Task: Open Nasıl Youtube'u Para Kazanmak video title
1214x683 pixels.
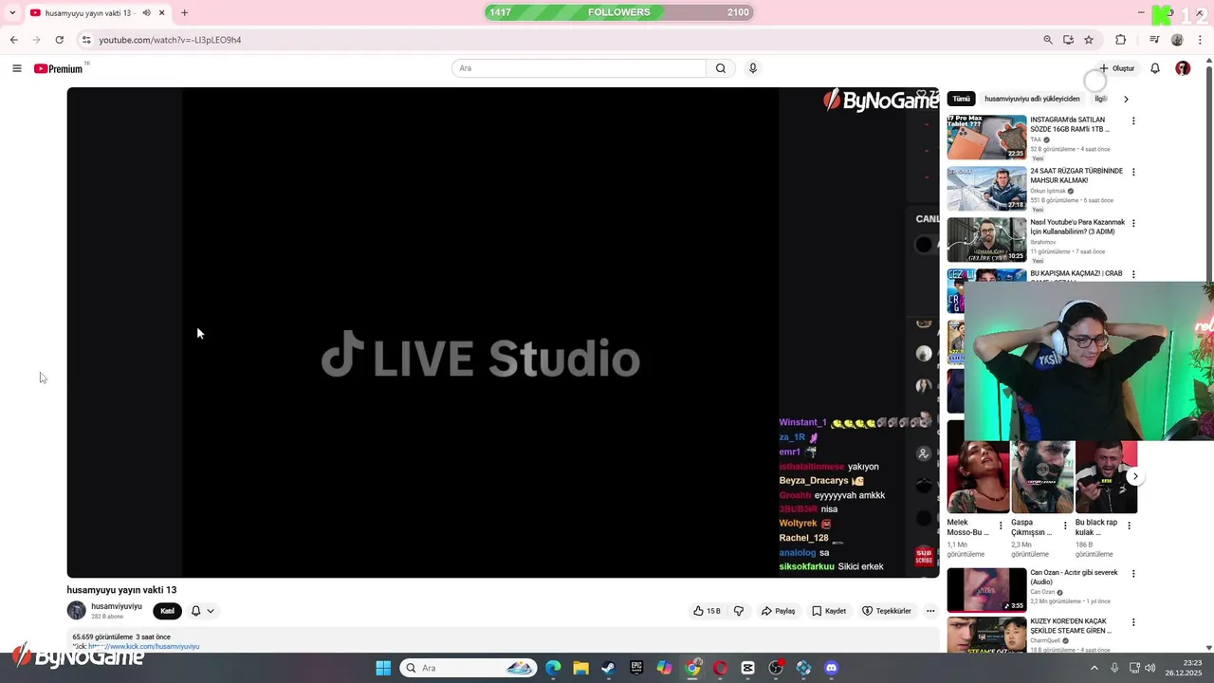Action: [x=1077, y=227]
